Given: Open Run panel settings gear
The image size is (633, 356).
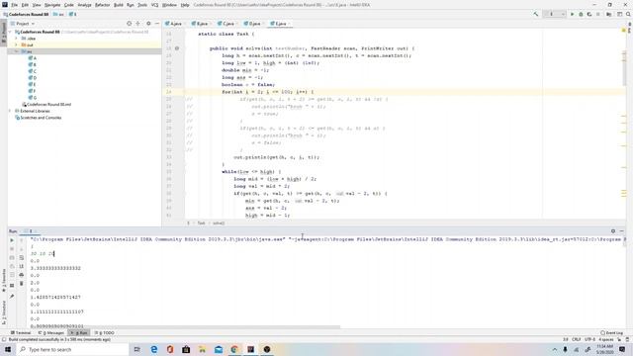Looking at the screenshot, I should pos(613,231).
